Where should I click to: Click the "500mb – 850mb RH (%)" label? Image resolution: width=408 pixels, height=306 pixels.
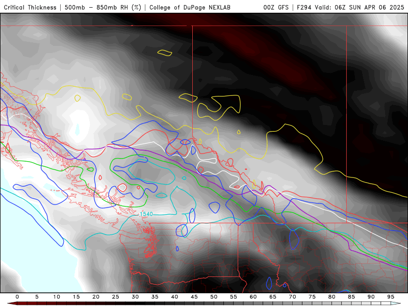(103, 7)
